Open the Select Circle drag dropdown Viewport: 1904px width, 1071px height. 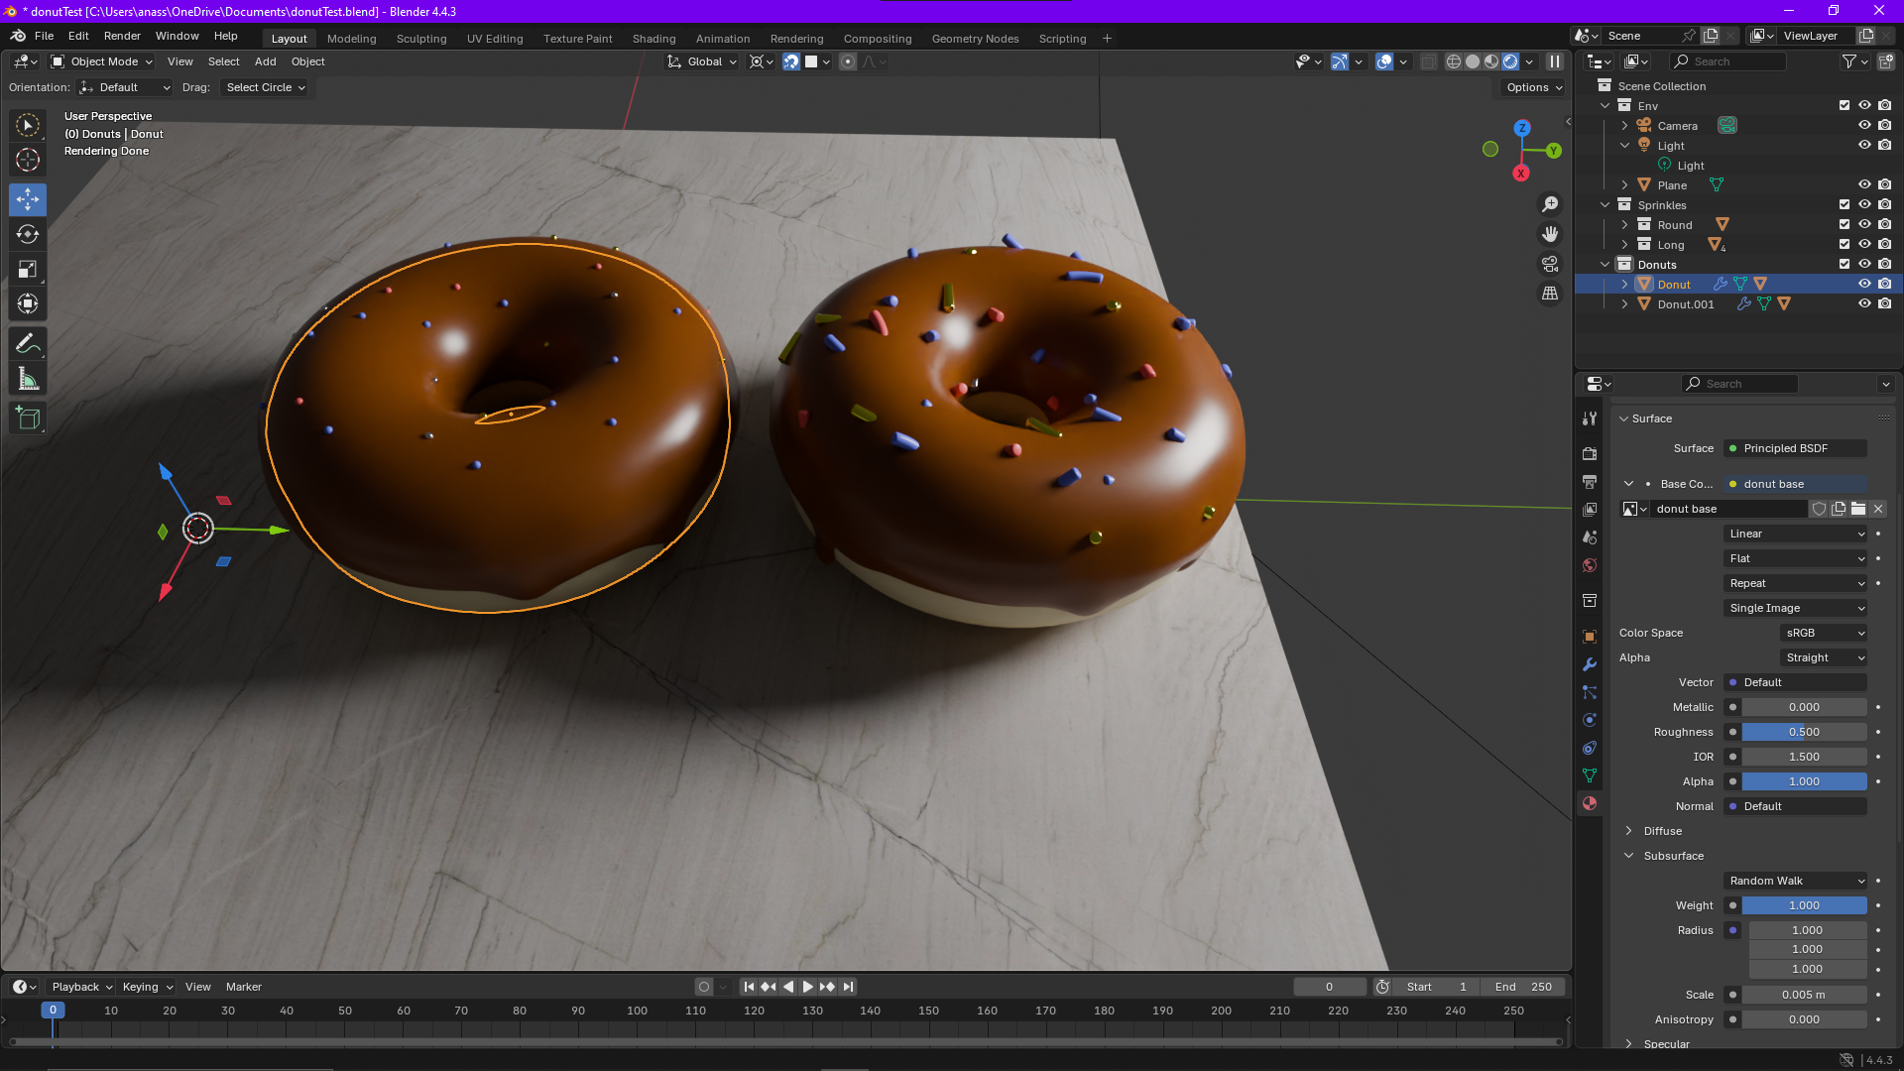[x=265, y=87]
